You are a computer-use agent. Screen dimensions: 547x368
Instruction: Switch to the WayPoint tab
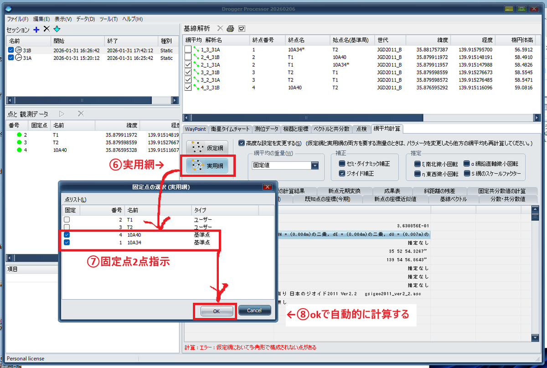(196, 129)
